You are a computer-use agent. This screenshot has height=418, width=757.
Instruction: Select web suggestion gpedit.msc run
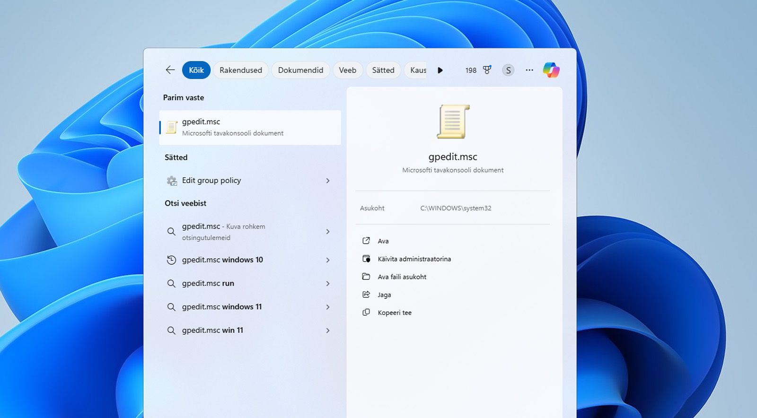pyautogui.click(x=250, y=284)
